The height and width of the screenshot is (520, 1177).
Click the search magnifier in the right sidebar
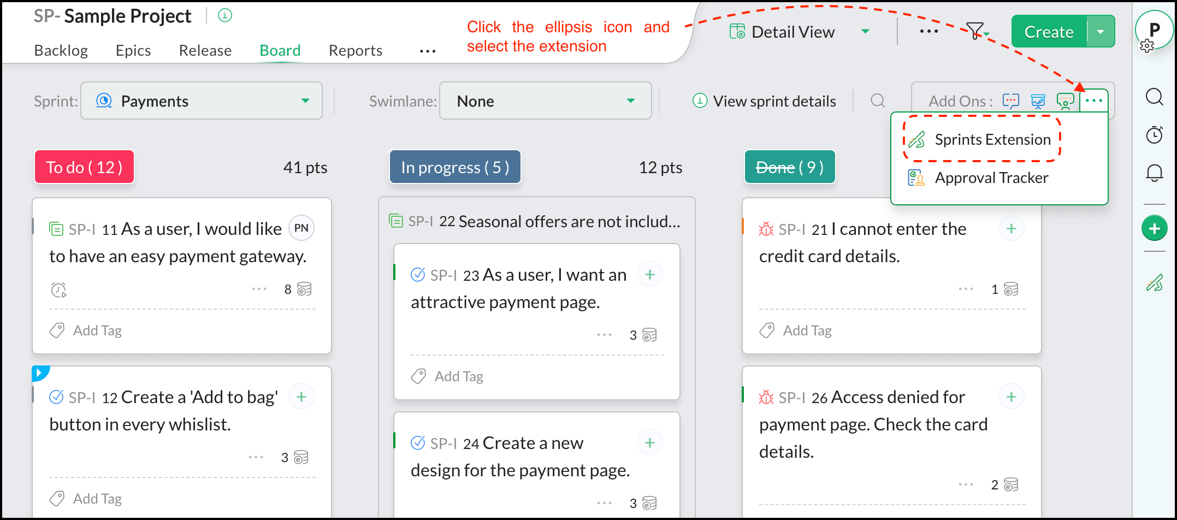[x=1154, y=97]
